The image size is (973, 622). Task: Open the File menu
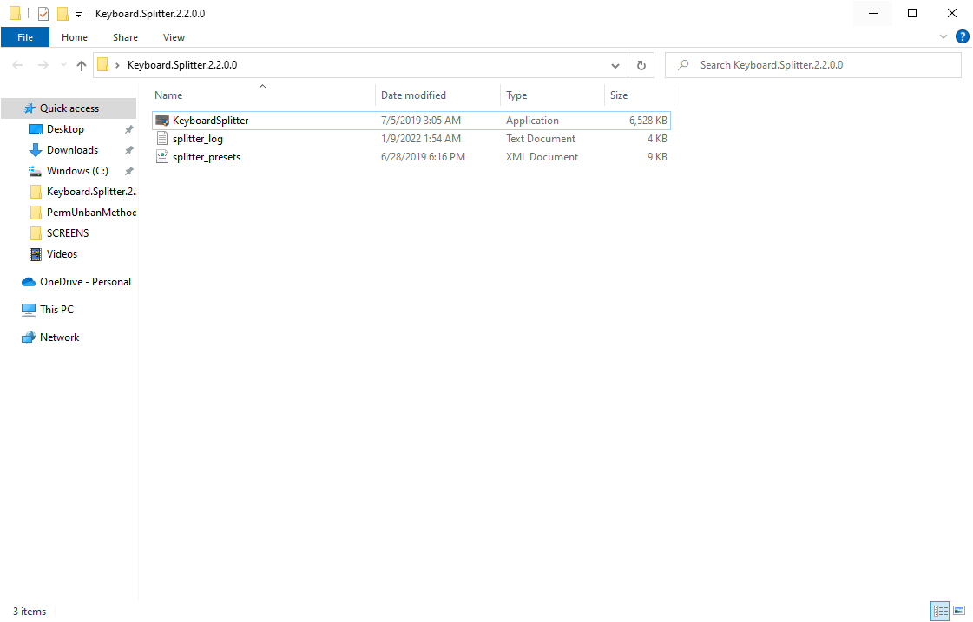(x=25, y=36)
